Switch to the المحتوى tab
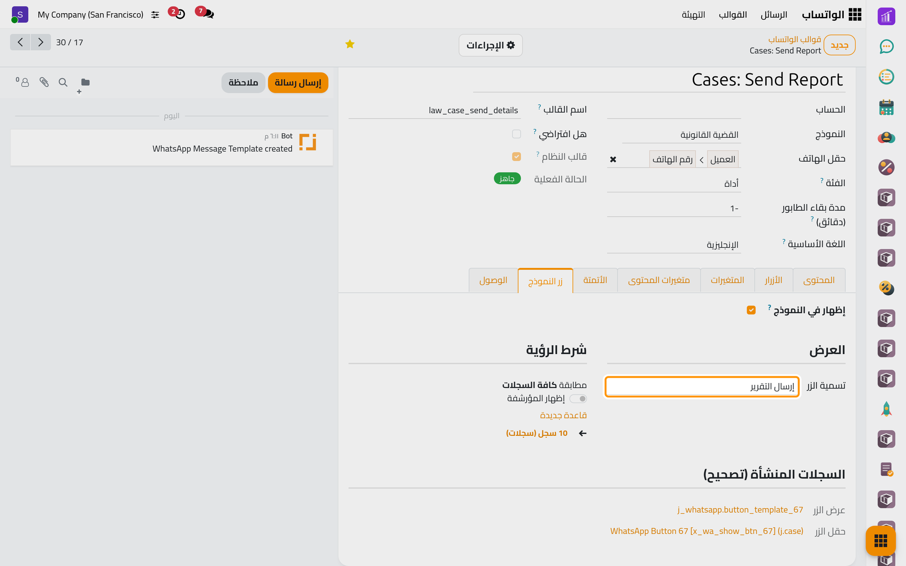This screenshot has width=906, height=566. (819, 280)
